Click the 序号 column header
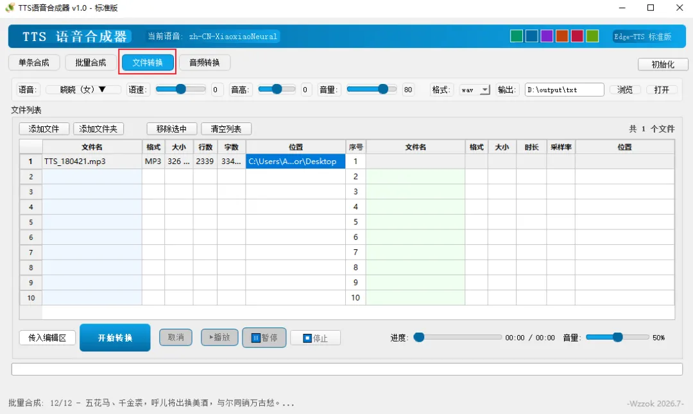Image resolution: width=693 pixels, height=414 pixels. coord(355,147)
